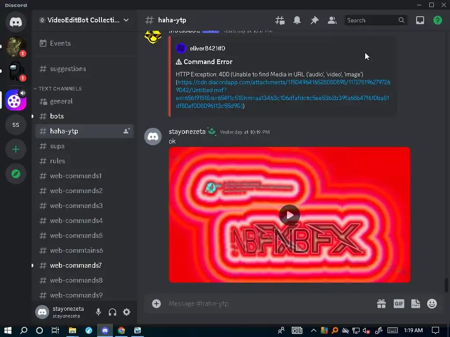
Task: Click eliver8421#0 embed author name
Action: point(207,48)
